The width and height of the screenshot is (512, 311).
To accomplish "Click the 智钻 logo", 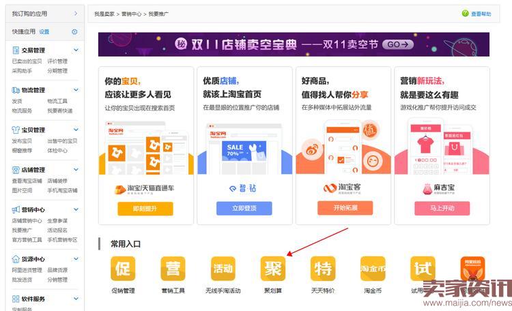I will 243,188.
